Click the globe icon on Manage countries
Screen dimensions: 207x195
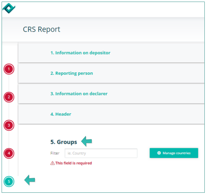tap(159, 153)
